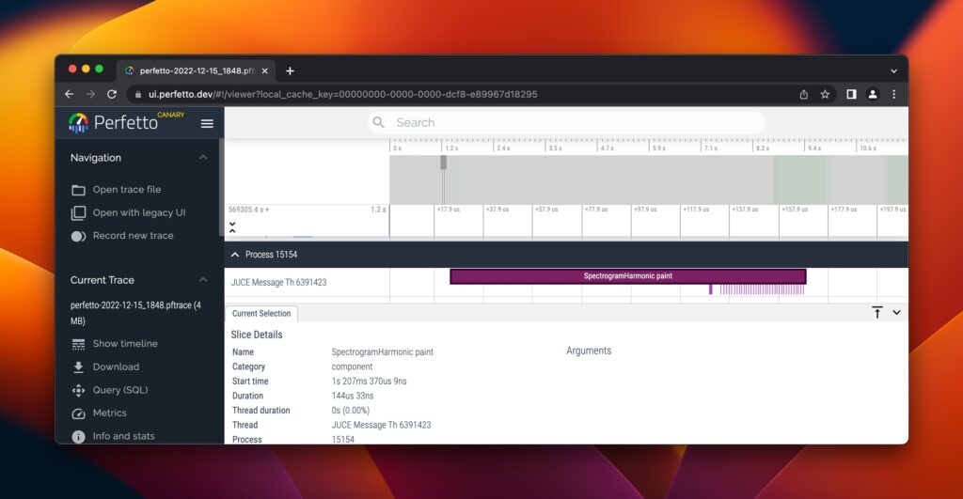Open the Metrics link
The width and height of the screenshot is (963, 499).
click(x=109, y=413)
